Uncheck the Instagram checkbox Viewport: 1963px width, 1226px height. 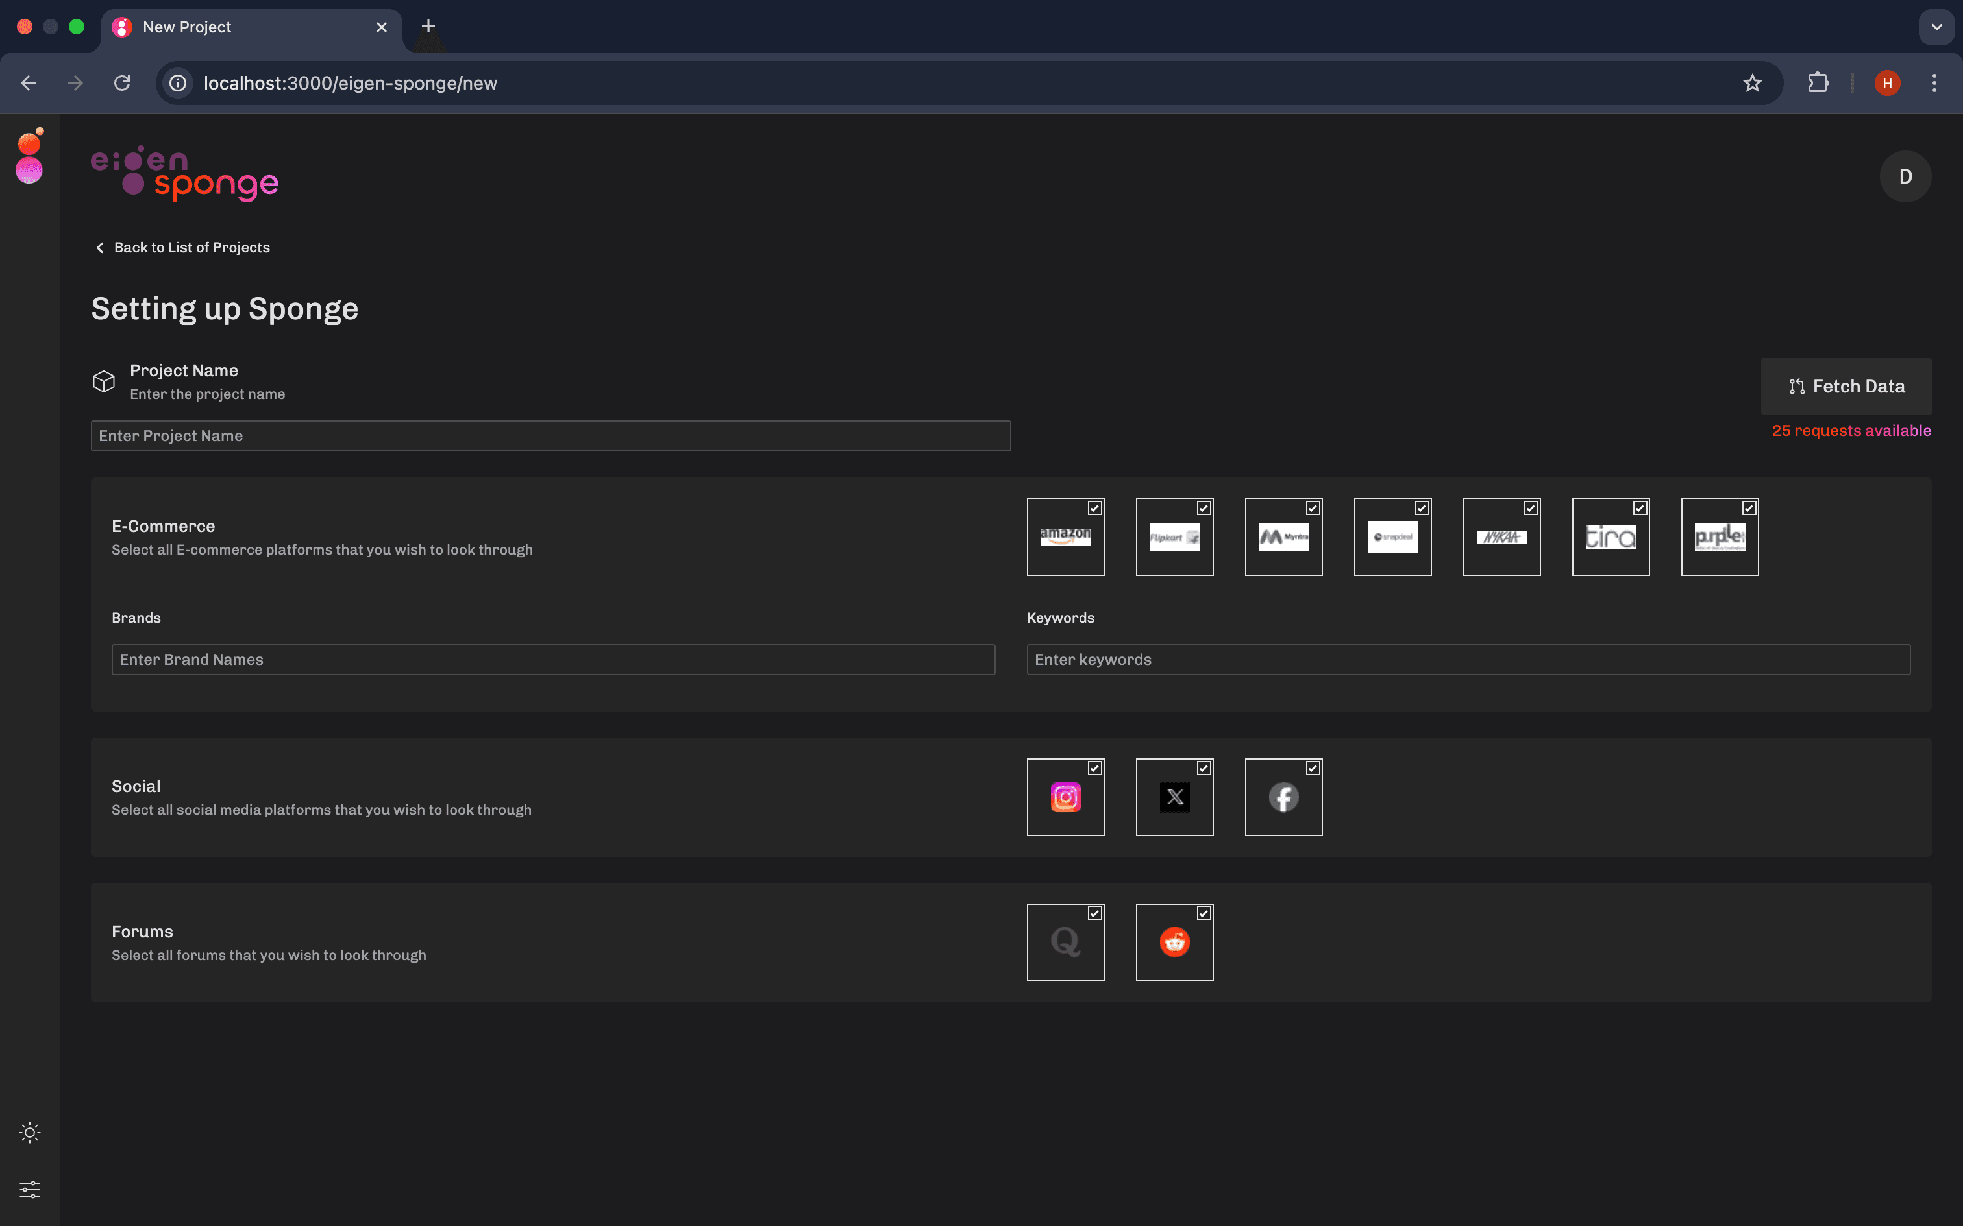coord(1095,769)
